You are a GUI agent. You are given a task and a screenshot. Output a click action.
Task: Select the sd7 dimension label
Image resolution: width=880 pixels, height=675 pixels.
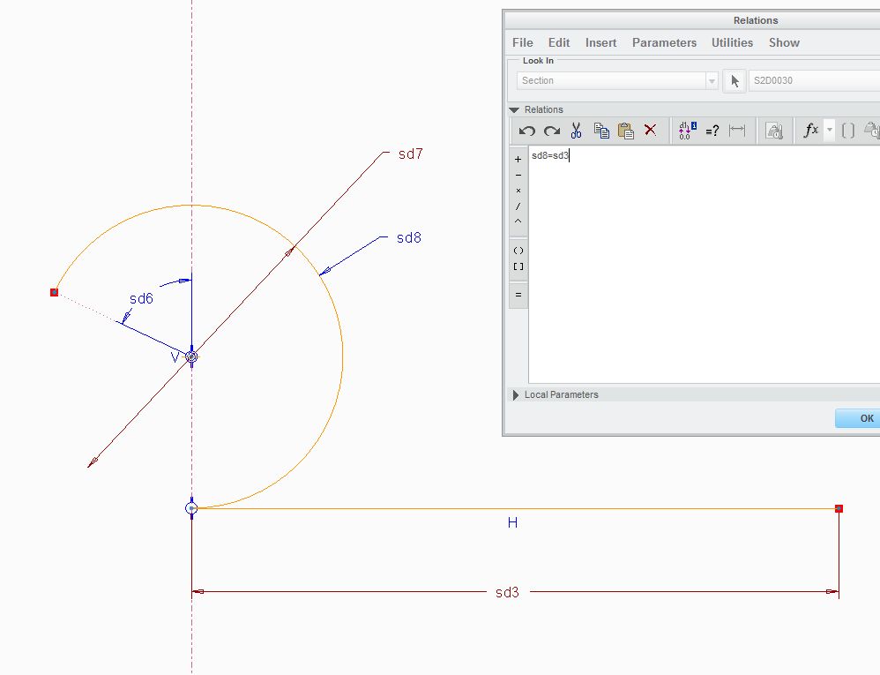coord(410,154)
